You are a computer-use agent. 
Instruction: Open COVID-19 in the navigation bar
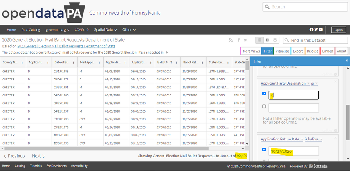[x=82, y=30]
